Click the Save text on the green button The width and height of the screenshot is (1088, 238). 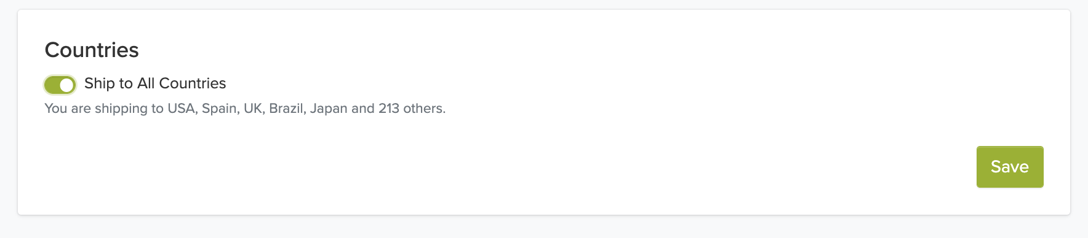click(1010, 167)
